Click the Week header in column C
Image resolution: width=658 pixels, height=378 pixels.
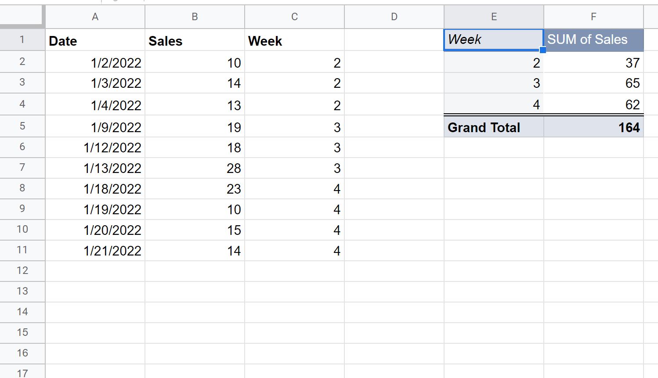point(294,40)
